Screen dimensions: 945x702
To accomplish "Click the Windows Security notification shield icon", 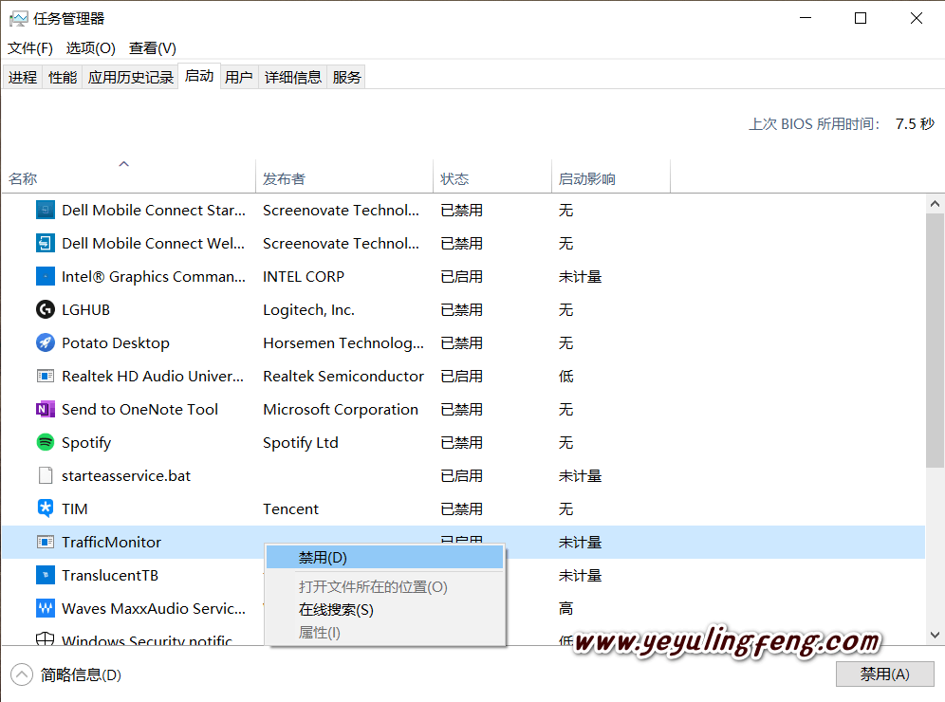I will (x=46, y=638).
